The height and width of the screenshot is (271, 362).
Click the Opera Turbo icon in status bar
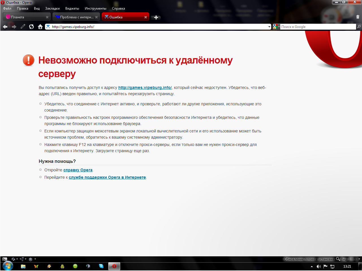pos(31,259)
